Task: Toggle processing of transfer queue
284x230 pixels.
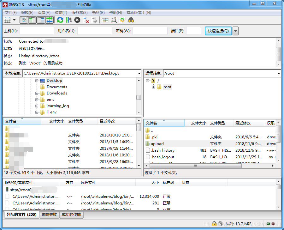Action: coord(69,20)
